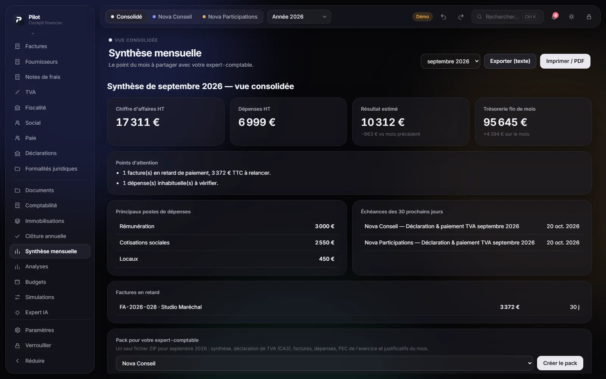Toggle the light/dark theme icon
606x379 pixels.
[x=572, y=17]
